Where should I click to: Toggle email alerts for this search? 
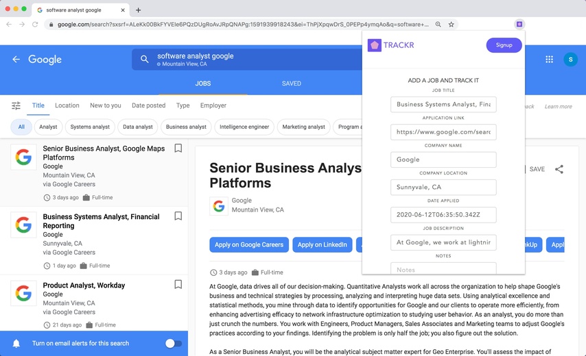tap(174, 343)
